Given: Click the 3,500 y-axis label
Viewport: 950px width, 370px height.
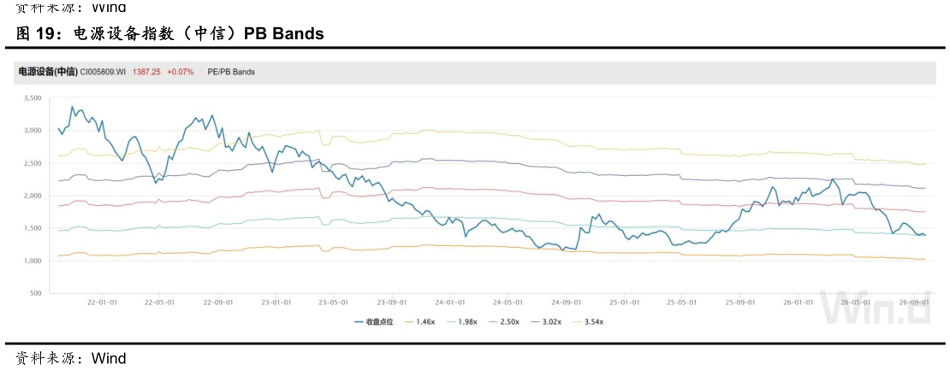Looking at the screenshot, I should click(x=32, y=98).
